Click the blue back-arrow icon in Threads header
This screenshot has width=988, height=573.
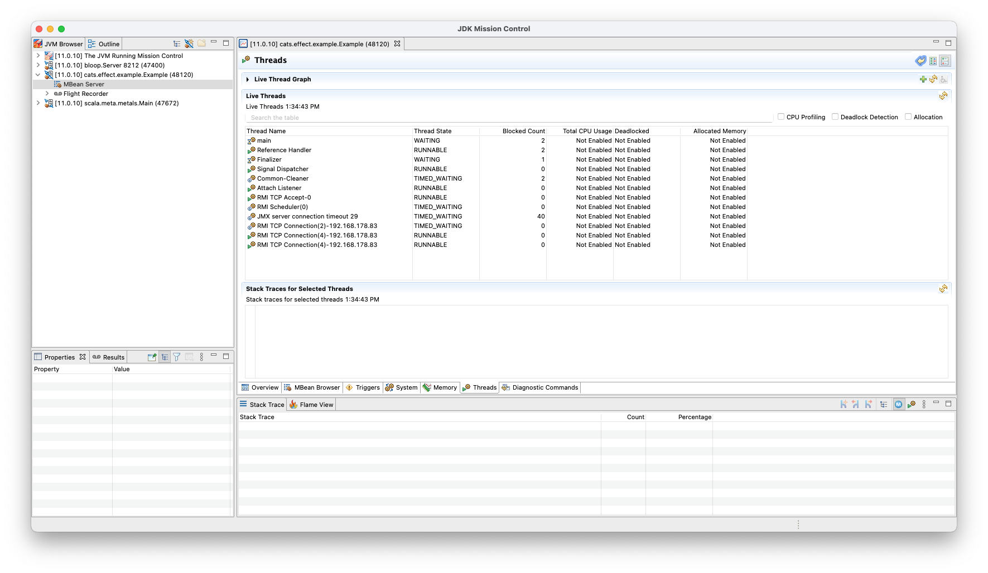pyautogui.click(x=920, y=61)
